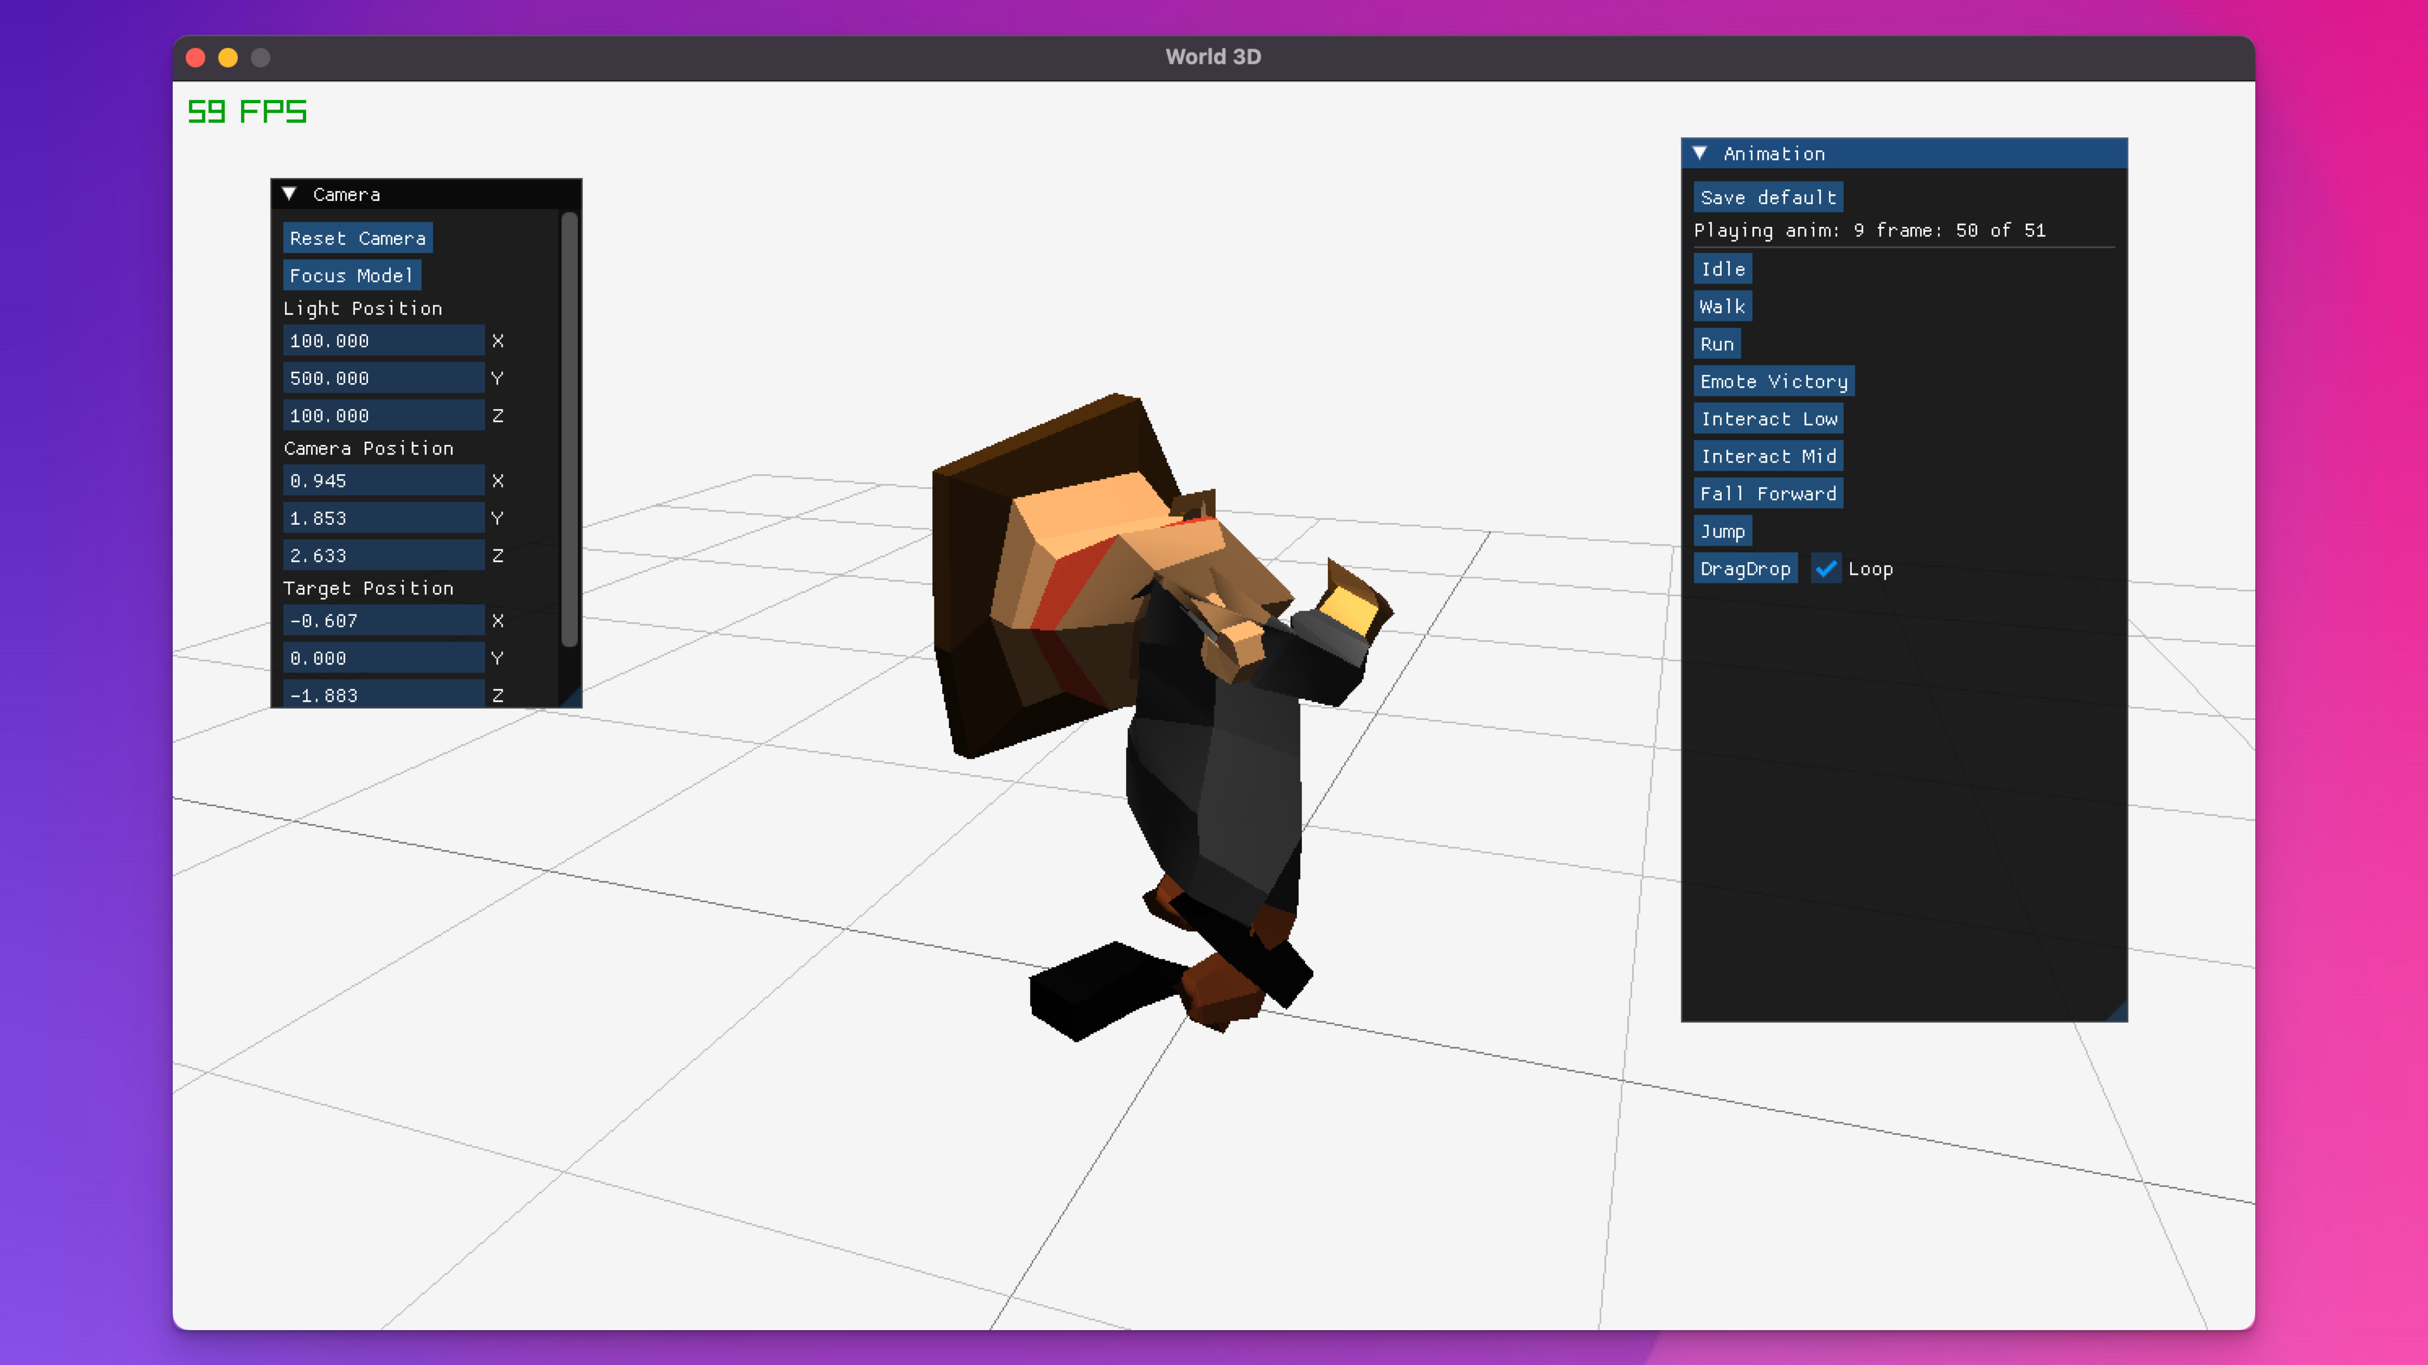2428x1365 pixels.
Task: Click the Light Position X field
Action: tap(383, 340)
